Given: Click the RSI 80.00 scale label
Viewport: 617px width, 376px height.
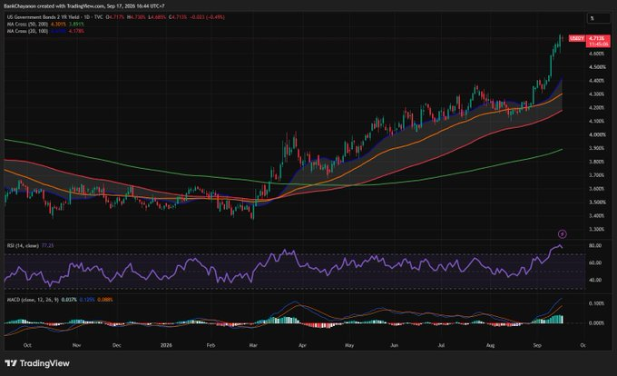Looking at the screenshot, I should pyautogui.click(x=595, y=245).
